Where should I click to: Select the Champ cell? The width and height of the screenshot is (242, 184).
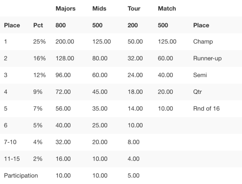click(x=203, y=42)
